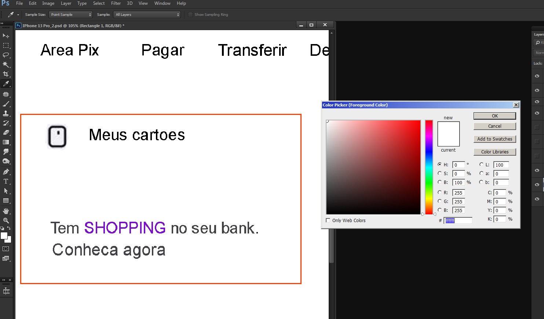Open the File menu
This screenshot has height=319, width=544.
click(x=19, y=3)
